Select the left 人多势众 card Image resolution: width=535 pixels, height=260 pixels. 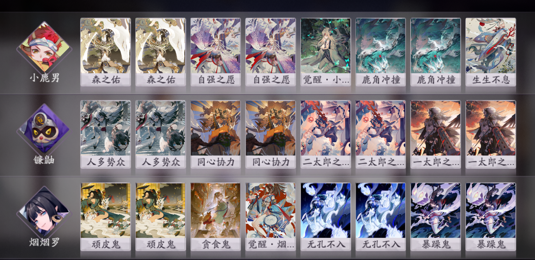(106, 134)
